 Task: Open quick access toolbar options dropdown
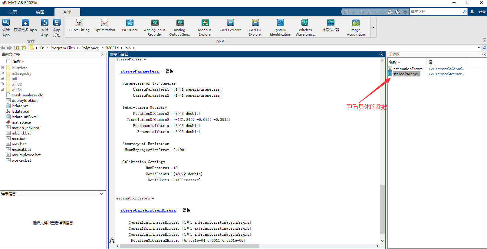click(x=405, y=12)
